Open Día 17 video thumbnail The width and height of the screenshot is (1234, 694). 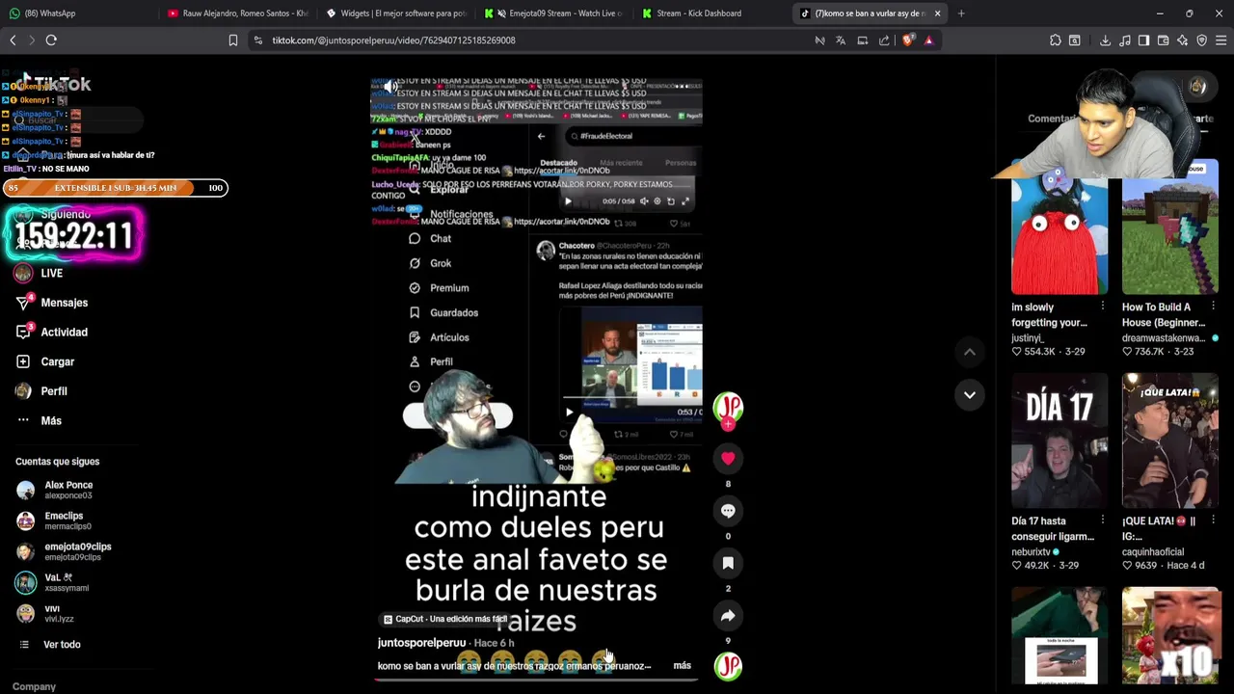pyautogui.click(x=1060, y=441)
